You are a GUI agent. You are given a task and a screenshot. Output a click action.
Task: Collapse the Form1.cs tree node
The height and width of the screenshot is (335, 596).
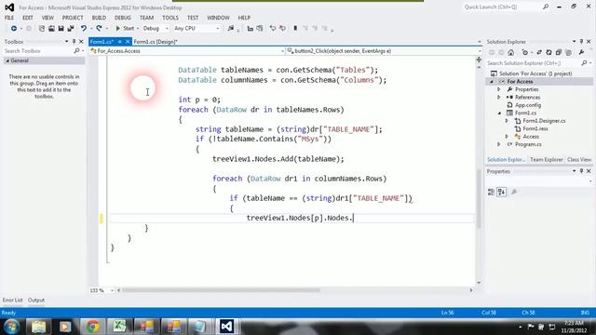tap(499, 114)
